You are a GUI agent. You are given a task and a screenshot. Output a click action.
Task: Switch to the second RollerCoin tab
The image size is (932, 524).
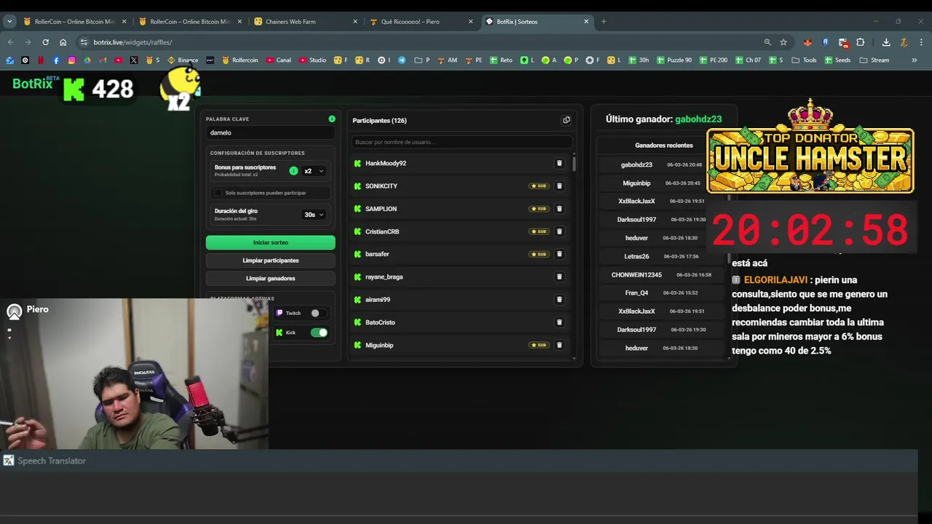point(191,22)
